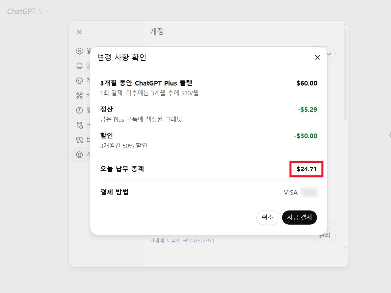The height and width of the screenshot is (293, 391).
Task: Open 개인 맞춤 설정 via the clock-arrow icon
Action: tap(79, 81)
